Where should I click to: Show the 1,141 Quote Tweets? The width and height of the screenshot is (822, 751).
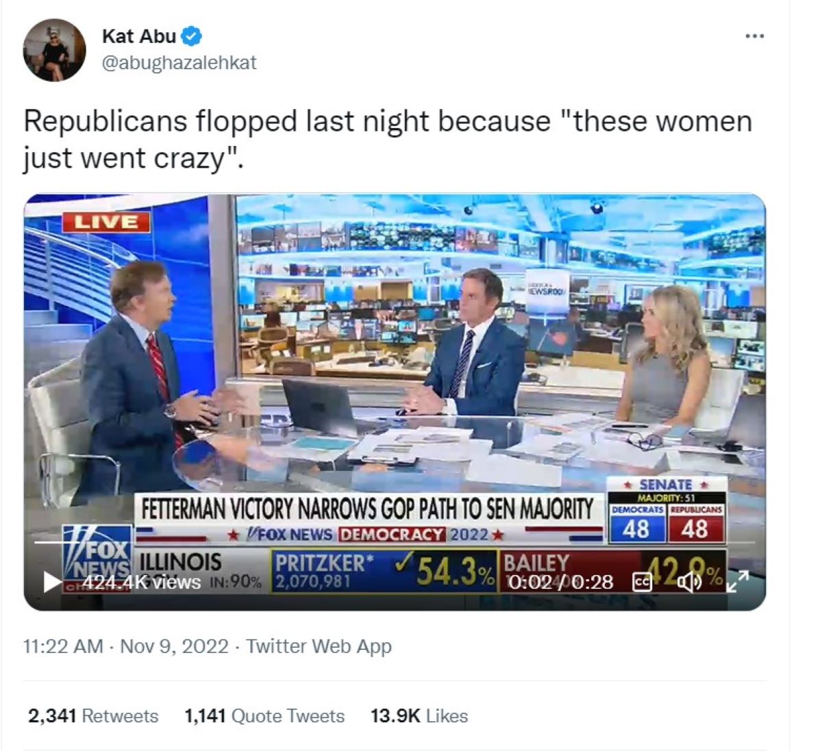[264, 716]
